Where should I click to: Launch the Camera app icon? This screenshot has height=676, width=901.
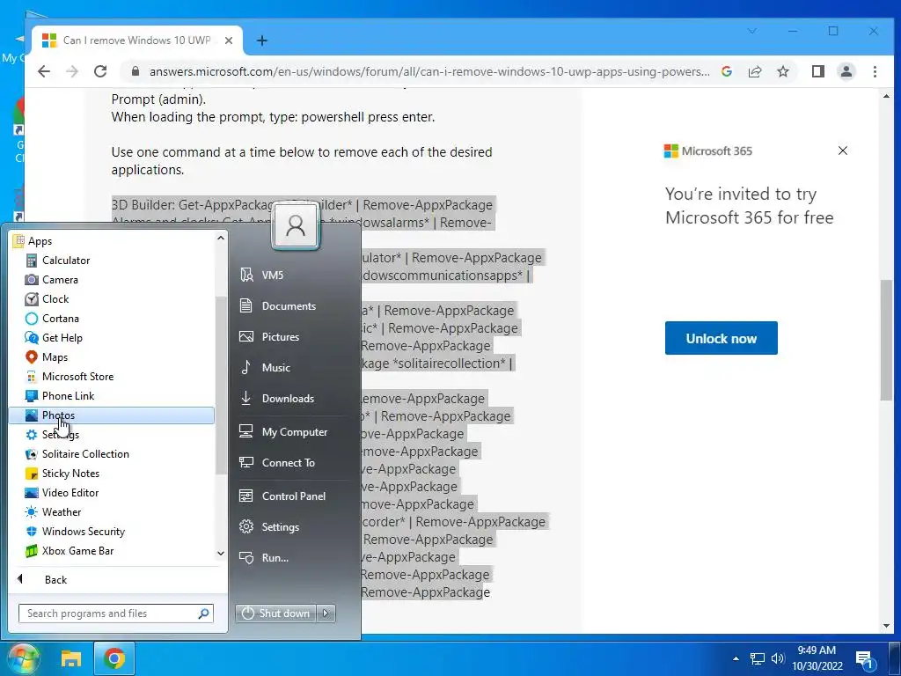(32, 280)
